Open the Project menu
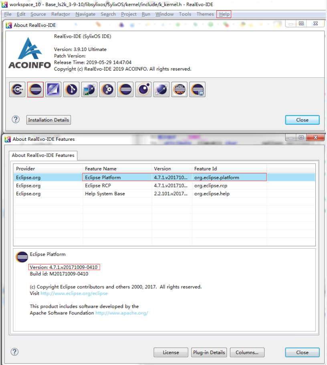Screen dimensions: 327x365 click(x=129, y=14)
